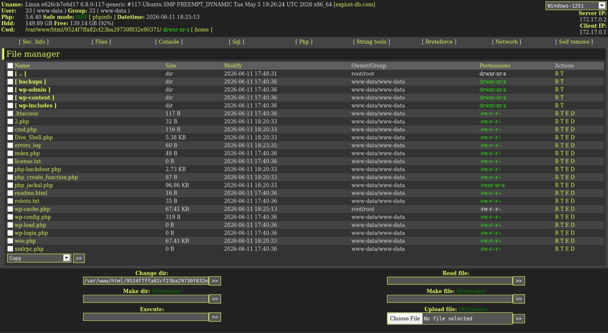Open the Windows-1251 charset dropdown

[575, 6]
